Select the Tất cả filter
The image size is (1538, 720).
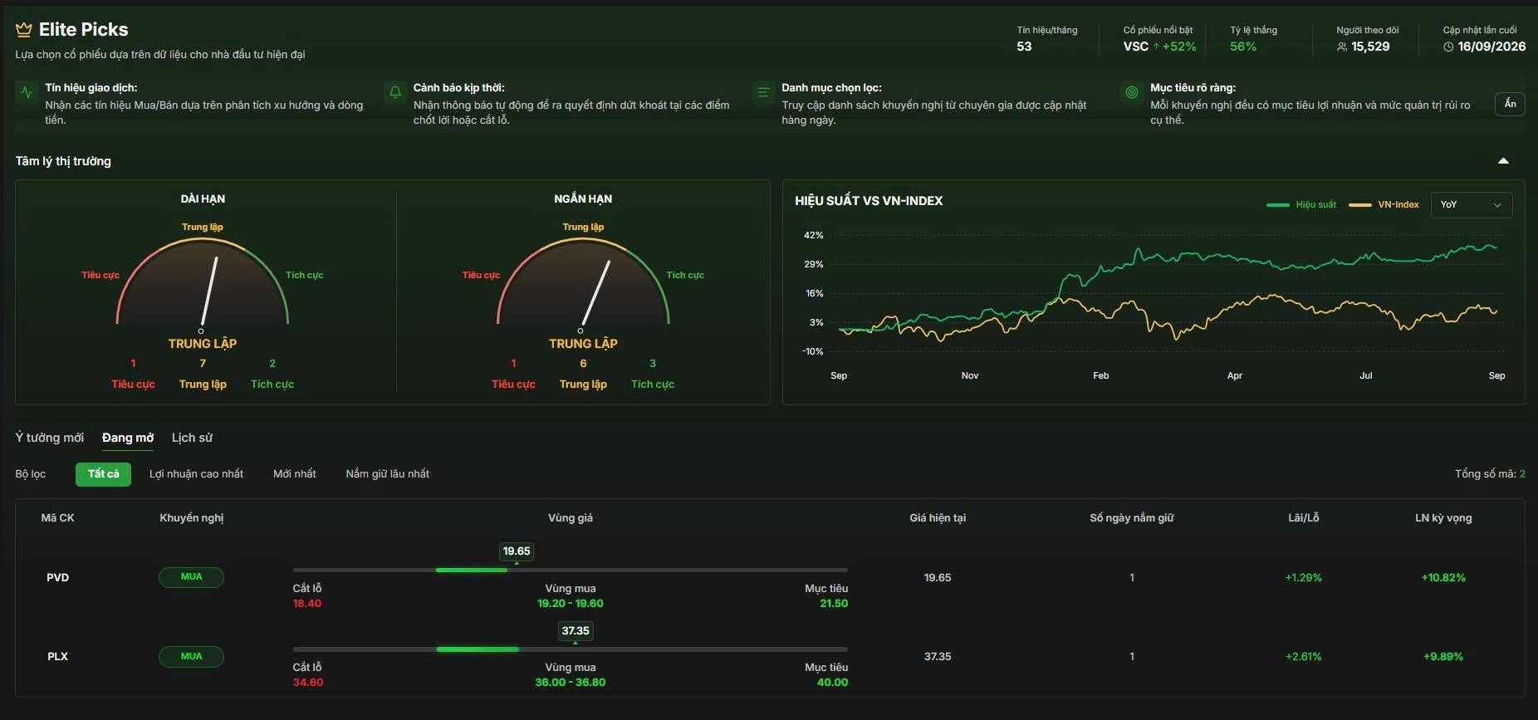103,474
